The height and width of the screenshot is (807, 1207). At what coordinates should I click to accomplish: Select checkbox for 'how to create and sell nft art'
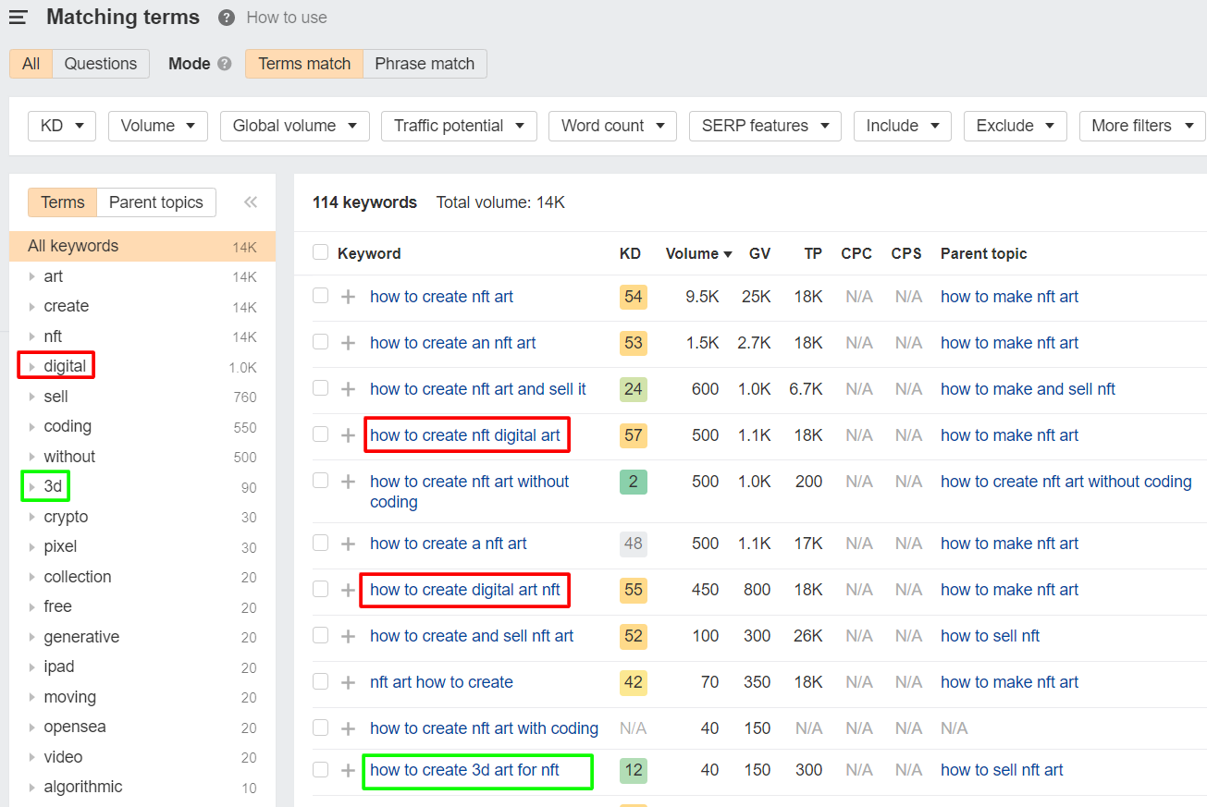point(320,635)
